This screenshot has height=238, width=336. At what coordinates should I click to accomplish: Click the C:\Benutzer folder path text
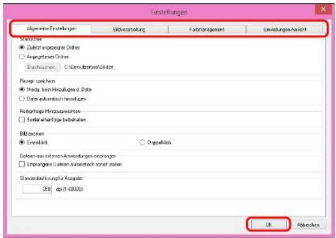click(x=89, y=67)
